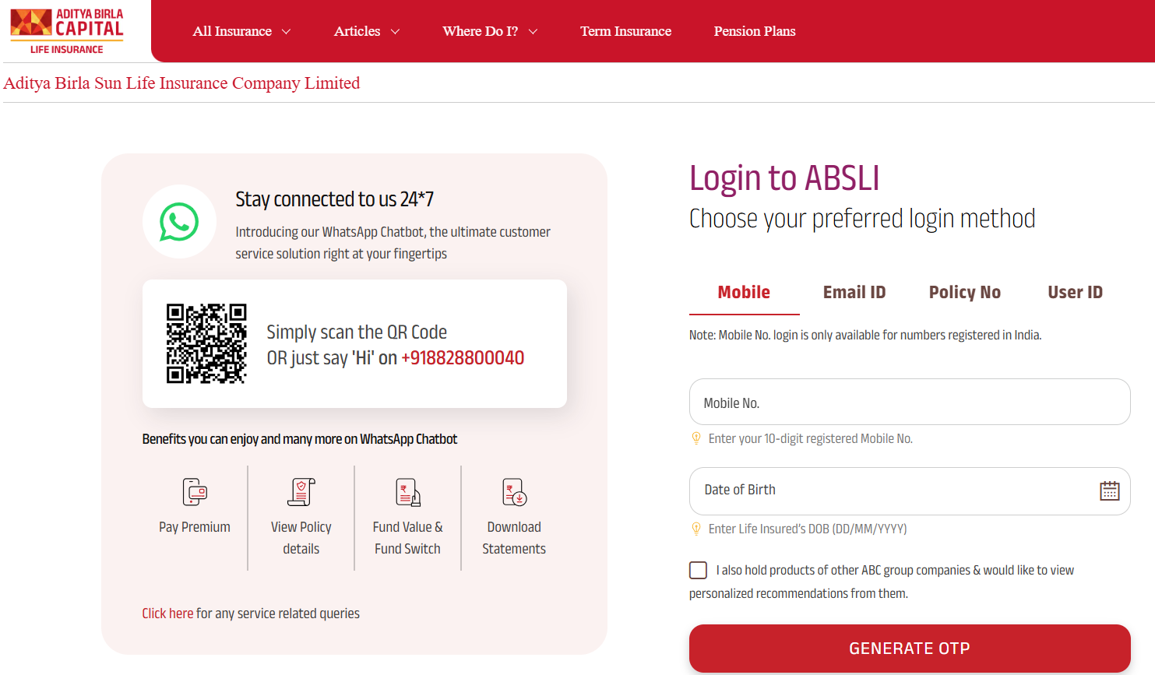1155x675 pixels.
Task: Click the Aditya Birla Capital logo
Action: (66, 30)
